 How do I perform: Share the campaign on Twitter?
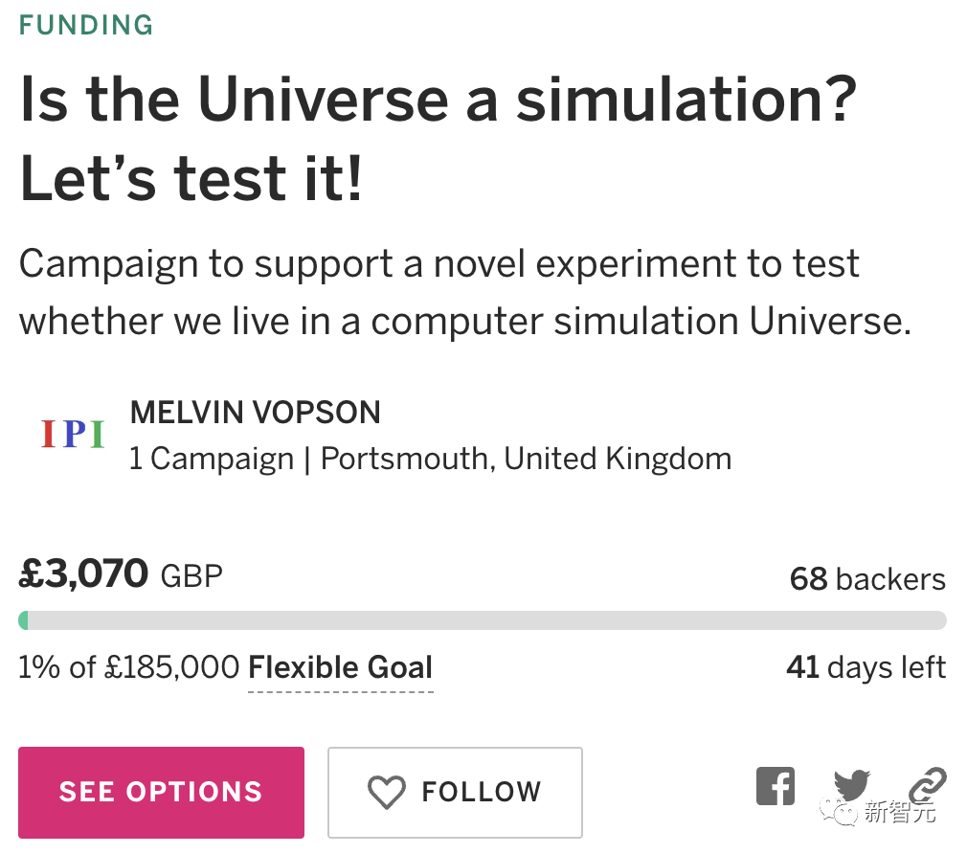(x=850, y=783)
